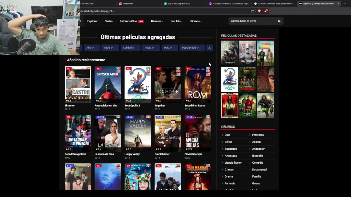Open featured Shelter poster
This screenshot has width=351, height=197.
point(265,106)
